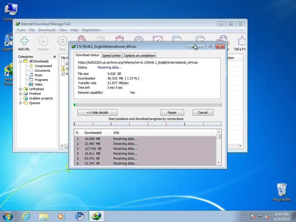Select connection row with 16.811 MB
The image size is (296, 222).
point(145,153)
